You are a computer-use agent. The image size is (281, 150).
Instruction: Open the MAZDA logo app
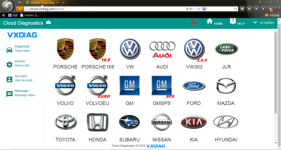(x=226, y=86)
